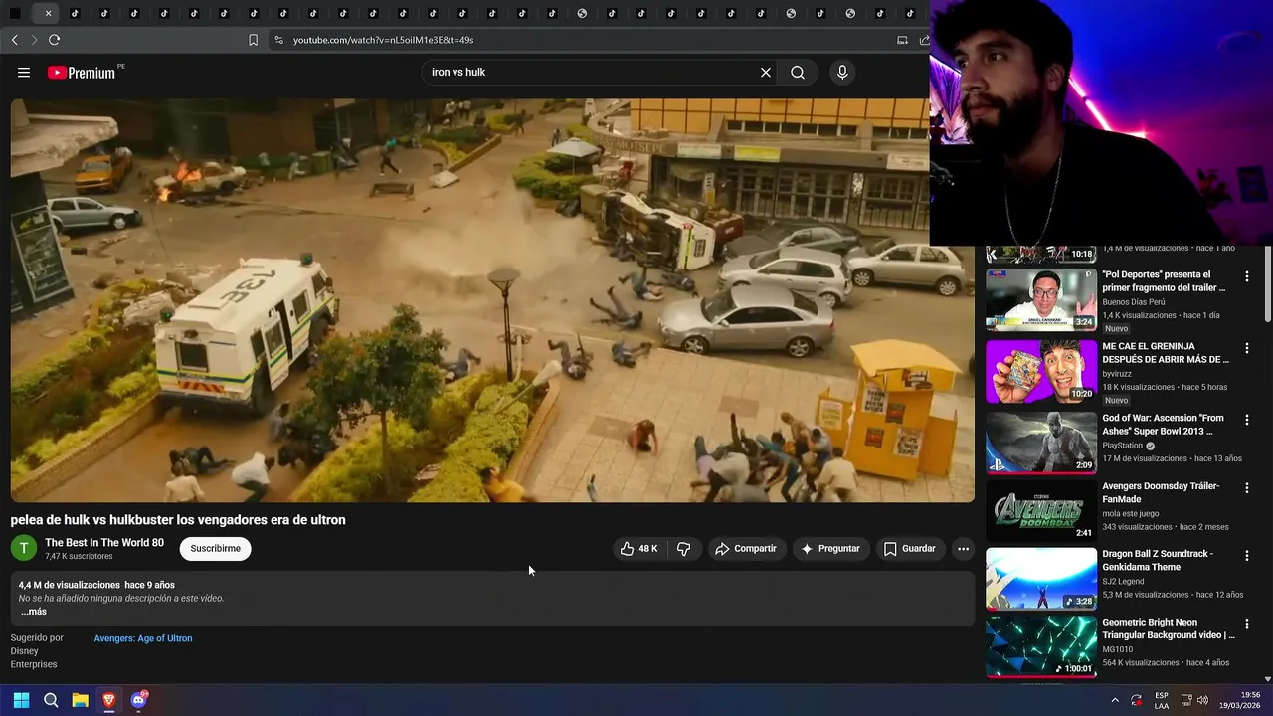Run search with the magnifier button
Screen dimensions: 1273x716
798,73
